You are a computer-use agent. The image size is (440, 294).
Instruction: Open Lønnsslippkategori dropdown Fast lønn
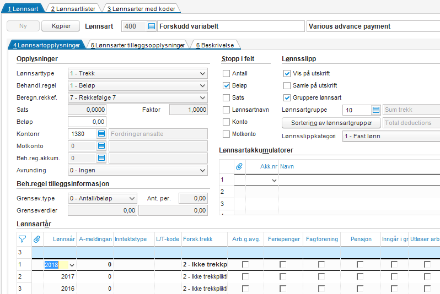coord(391,136)
